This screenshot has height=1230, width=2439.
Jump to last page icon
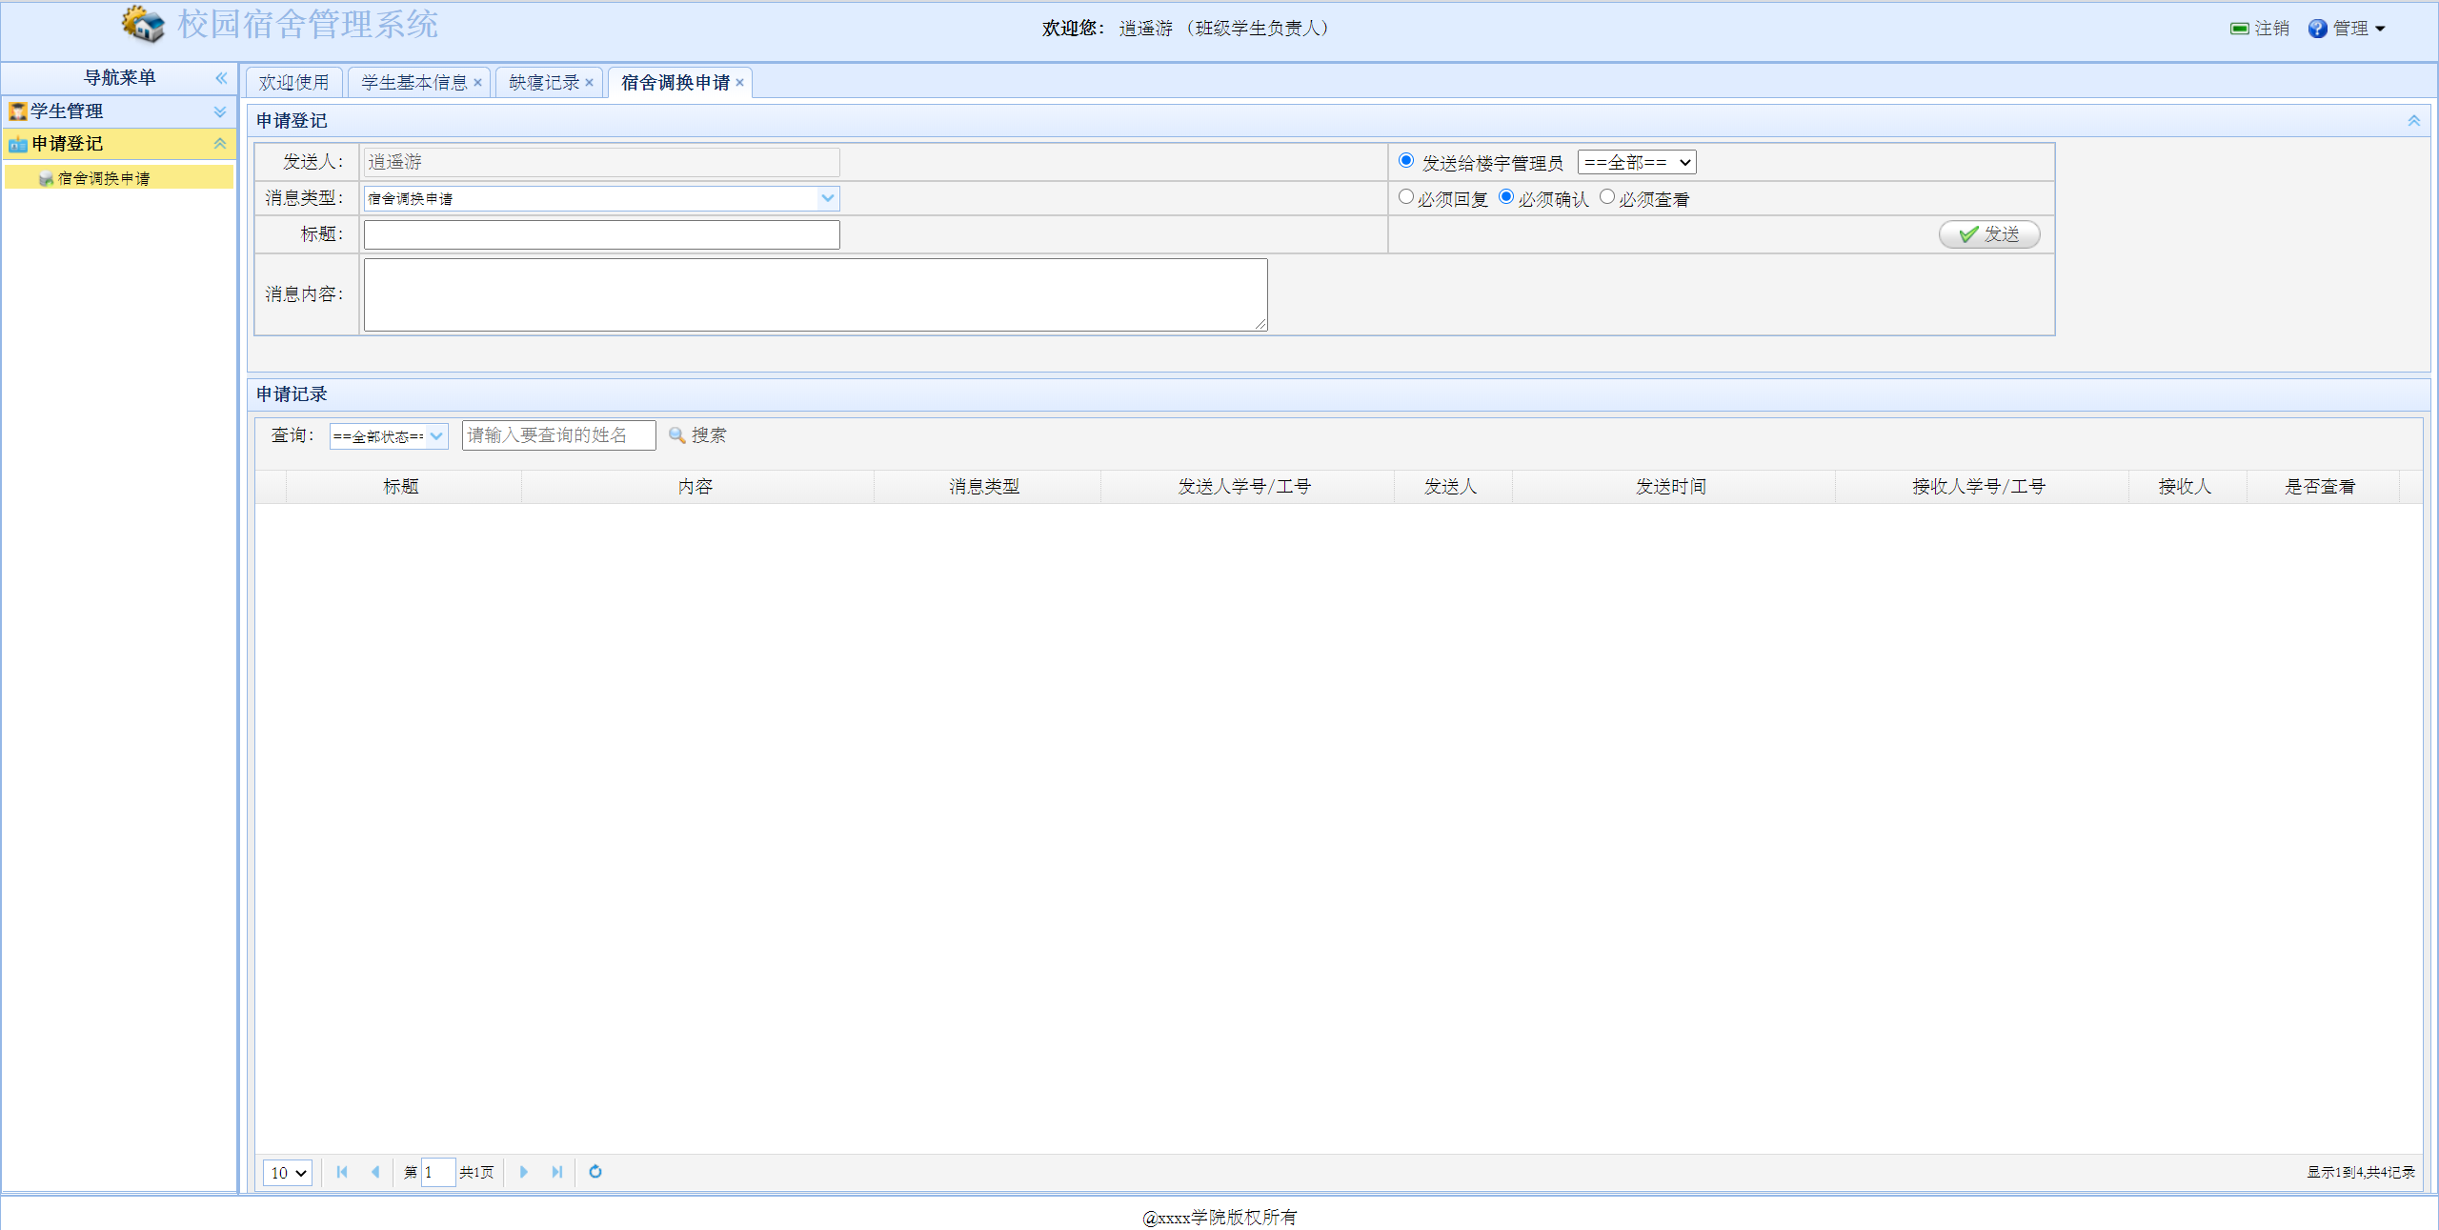[x=556, y=1172]
